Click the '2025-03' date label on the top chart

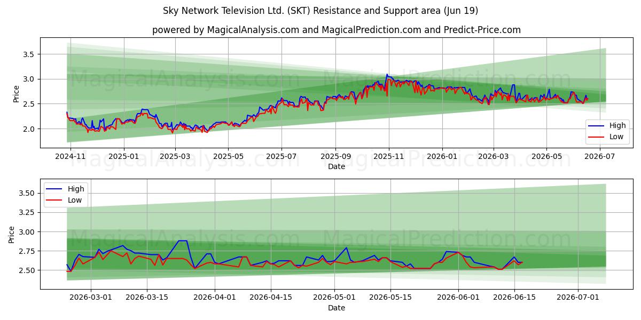[x=175, y=156]
